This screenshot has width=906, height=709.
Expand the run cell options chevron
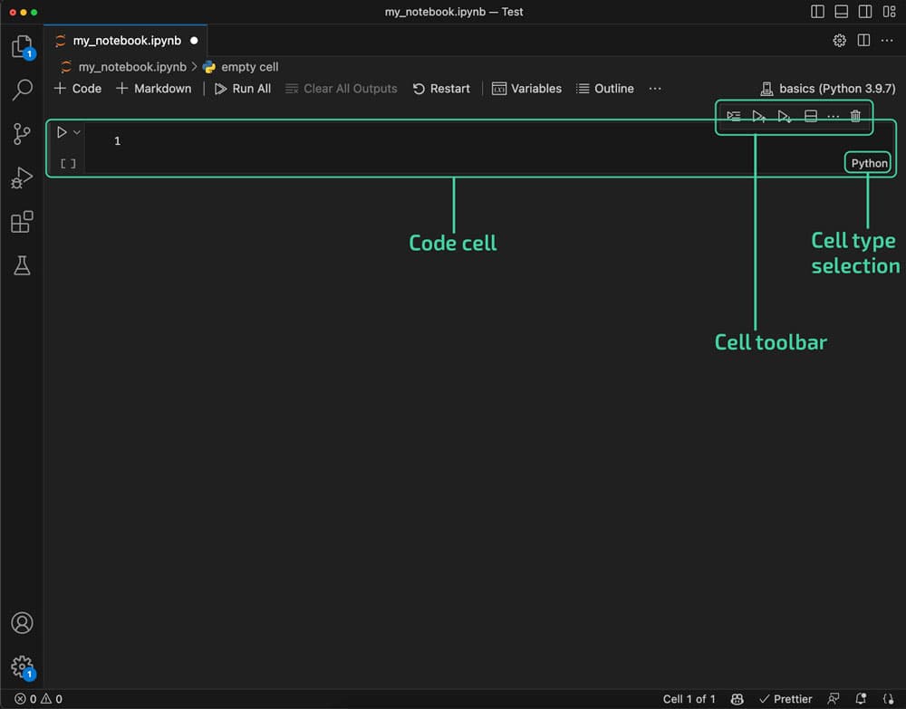[76, 132]
